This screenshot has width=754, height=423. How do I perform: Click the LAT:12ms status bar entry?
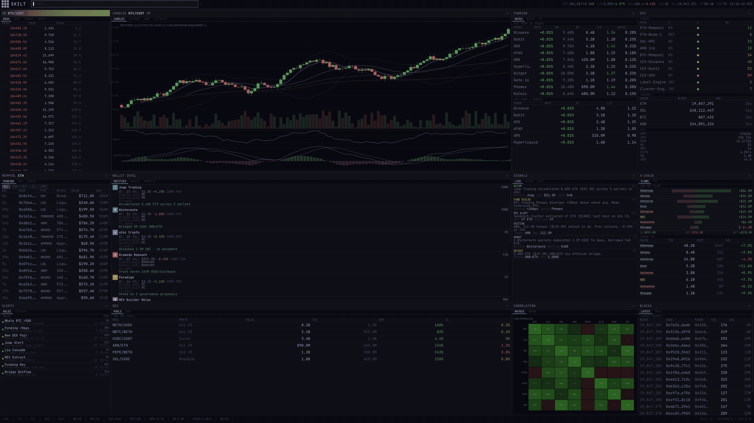[x=114, y=419]
